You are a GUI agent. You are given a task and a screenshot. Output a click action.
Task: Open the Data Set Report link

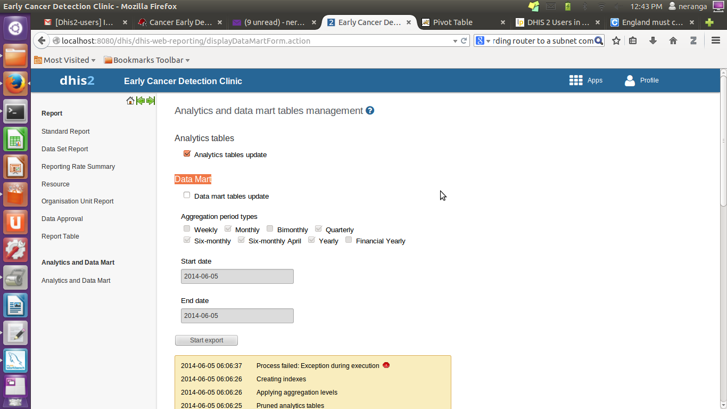coord(65,149)
